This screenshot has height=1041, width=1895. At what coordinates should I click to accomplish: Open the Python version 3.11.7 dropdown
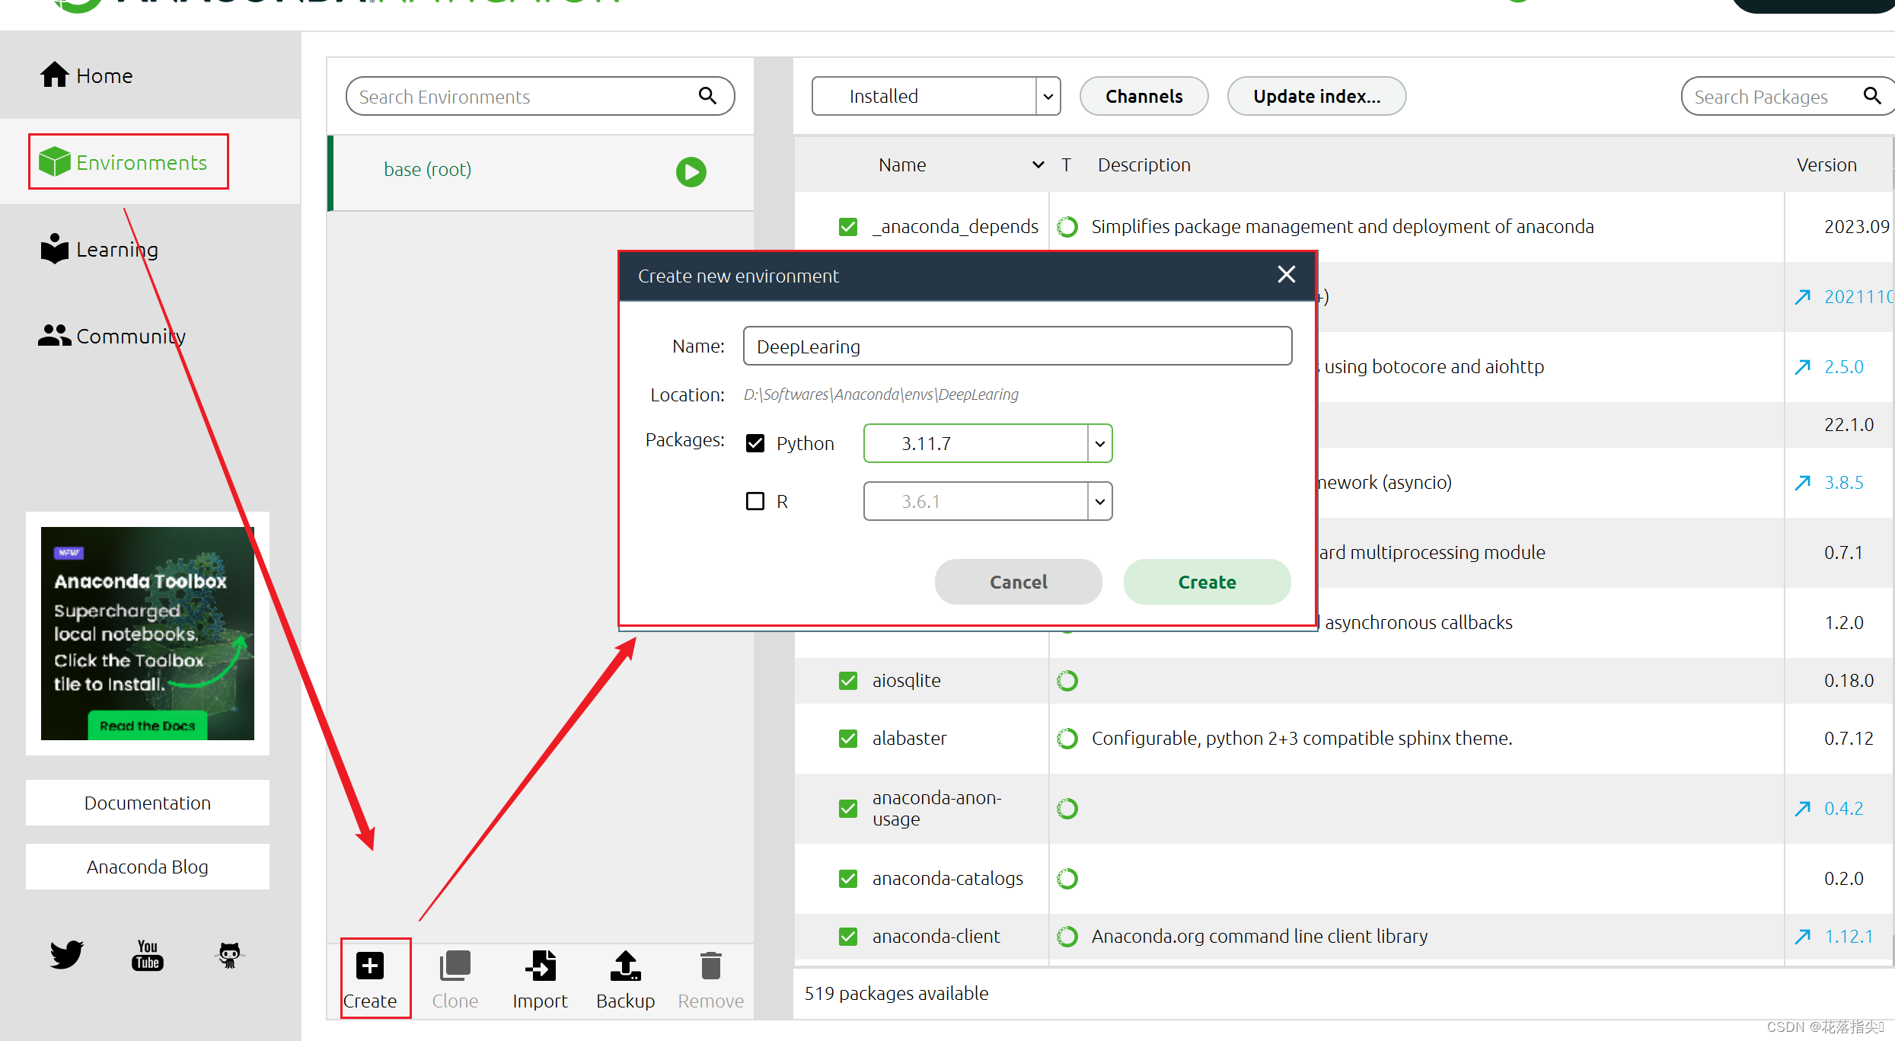(x=987, y=443)
